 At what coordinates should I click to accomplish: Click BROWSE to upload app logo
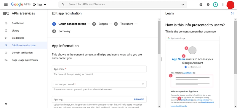point(139,99)
